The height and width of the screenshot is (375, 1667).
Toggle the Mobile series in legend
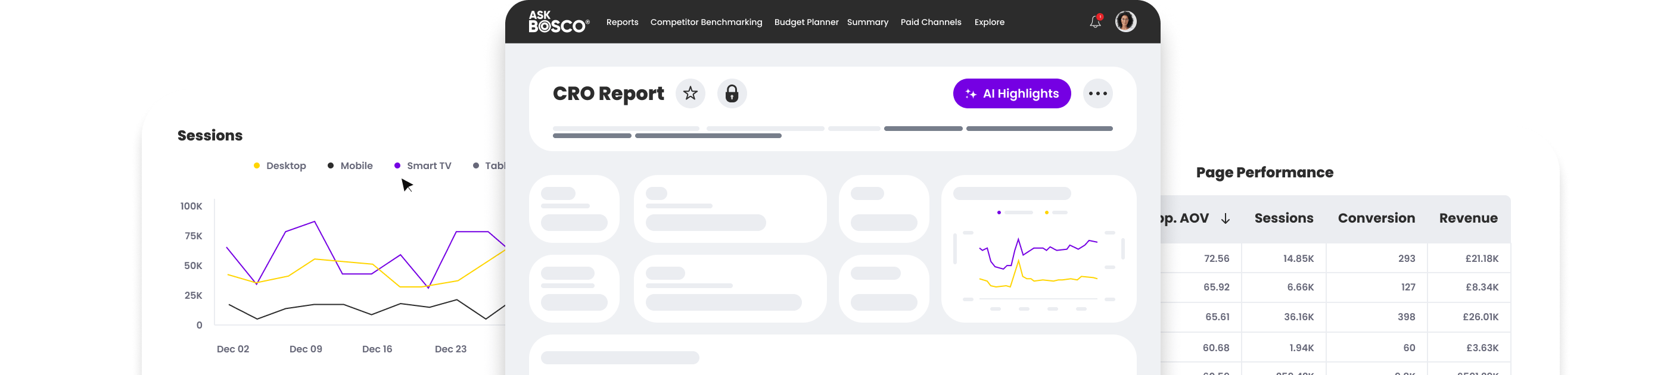pyautogui.click(x=350, y=165)
